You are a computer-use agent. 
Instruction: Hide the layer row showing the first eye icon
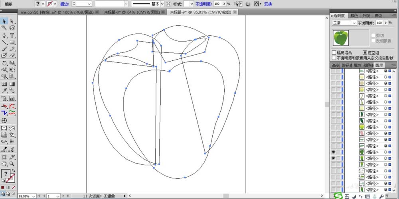point(333,152)
